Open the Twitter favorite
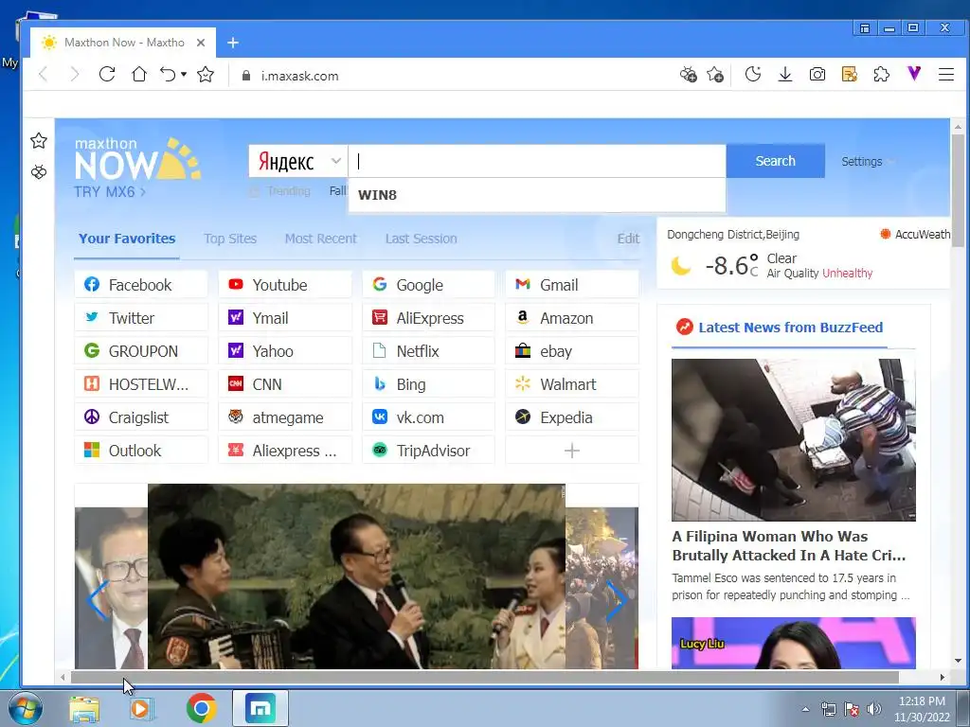Viewport: 970px width, 727px height. [141, 318]
